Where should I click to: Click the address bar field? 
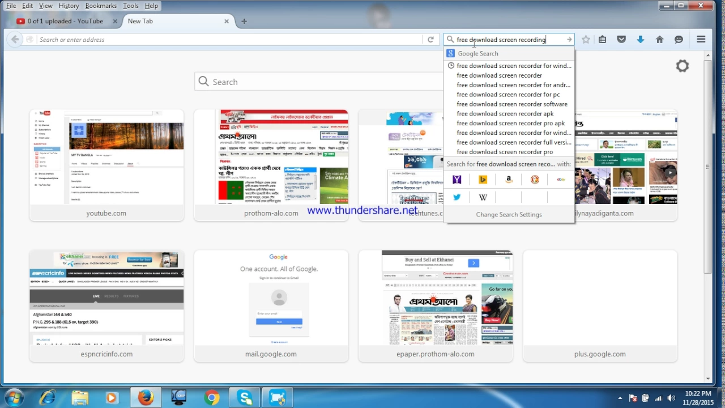click(x=229, y=40)
